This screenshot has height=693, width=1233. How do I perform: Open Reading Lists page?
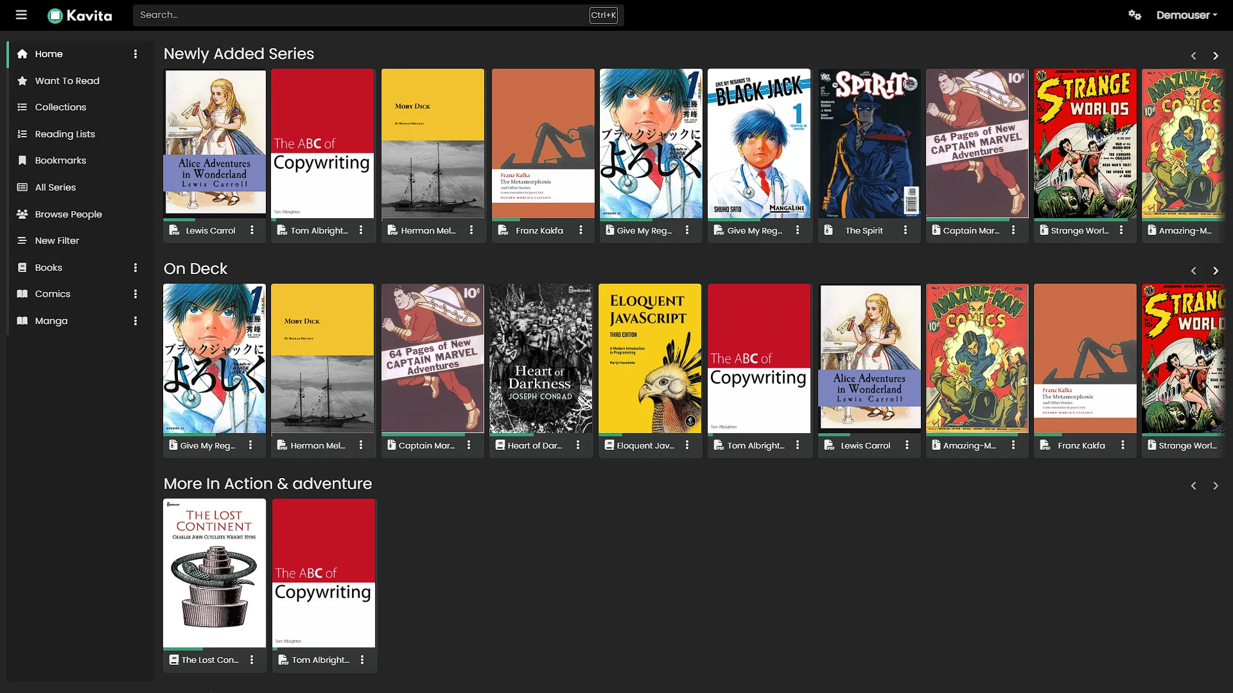(65, 134)
